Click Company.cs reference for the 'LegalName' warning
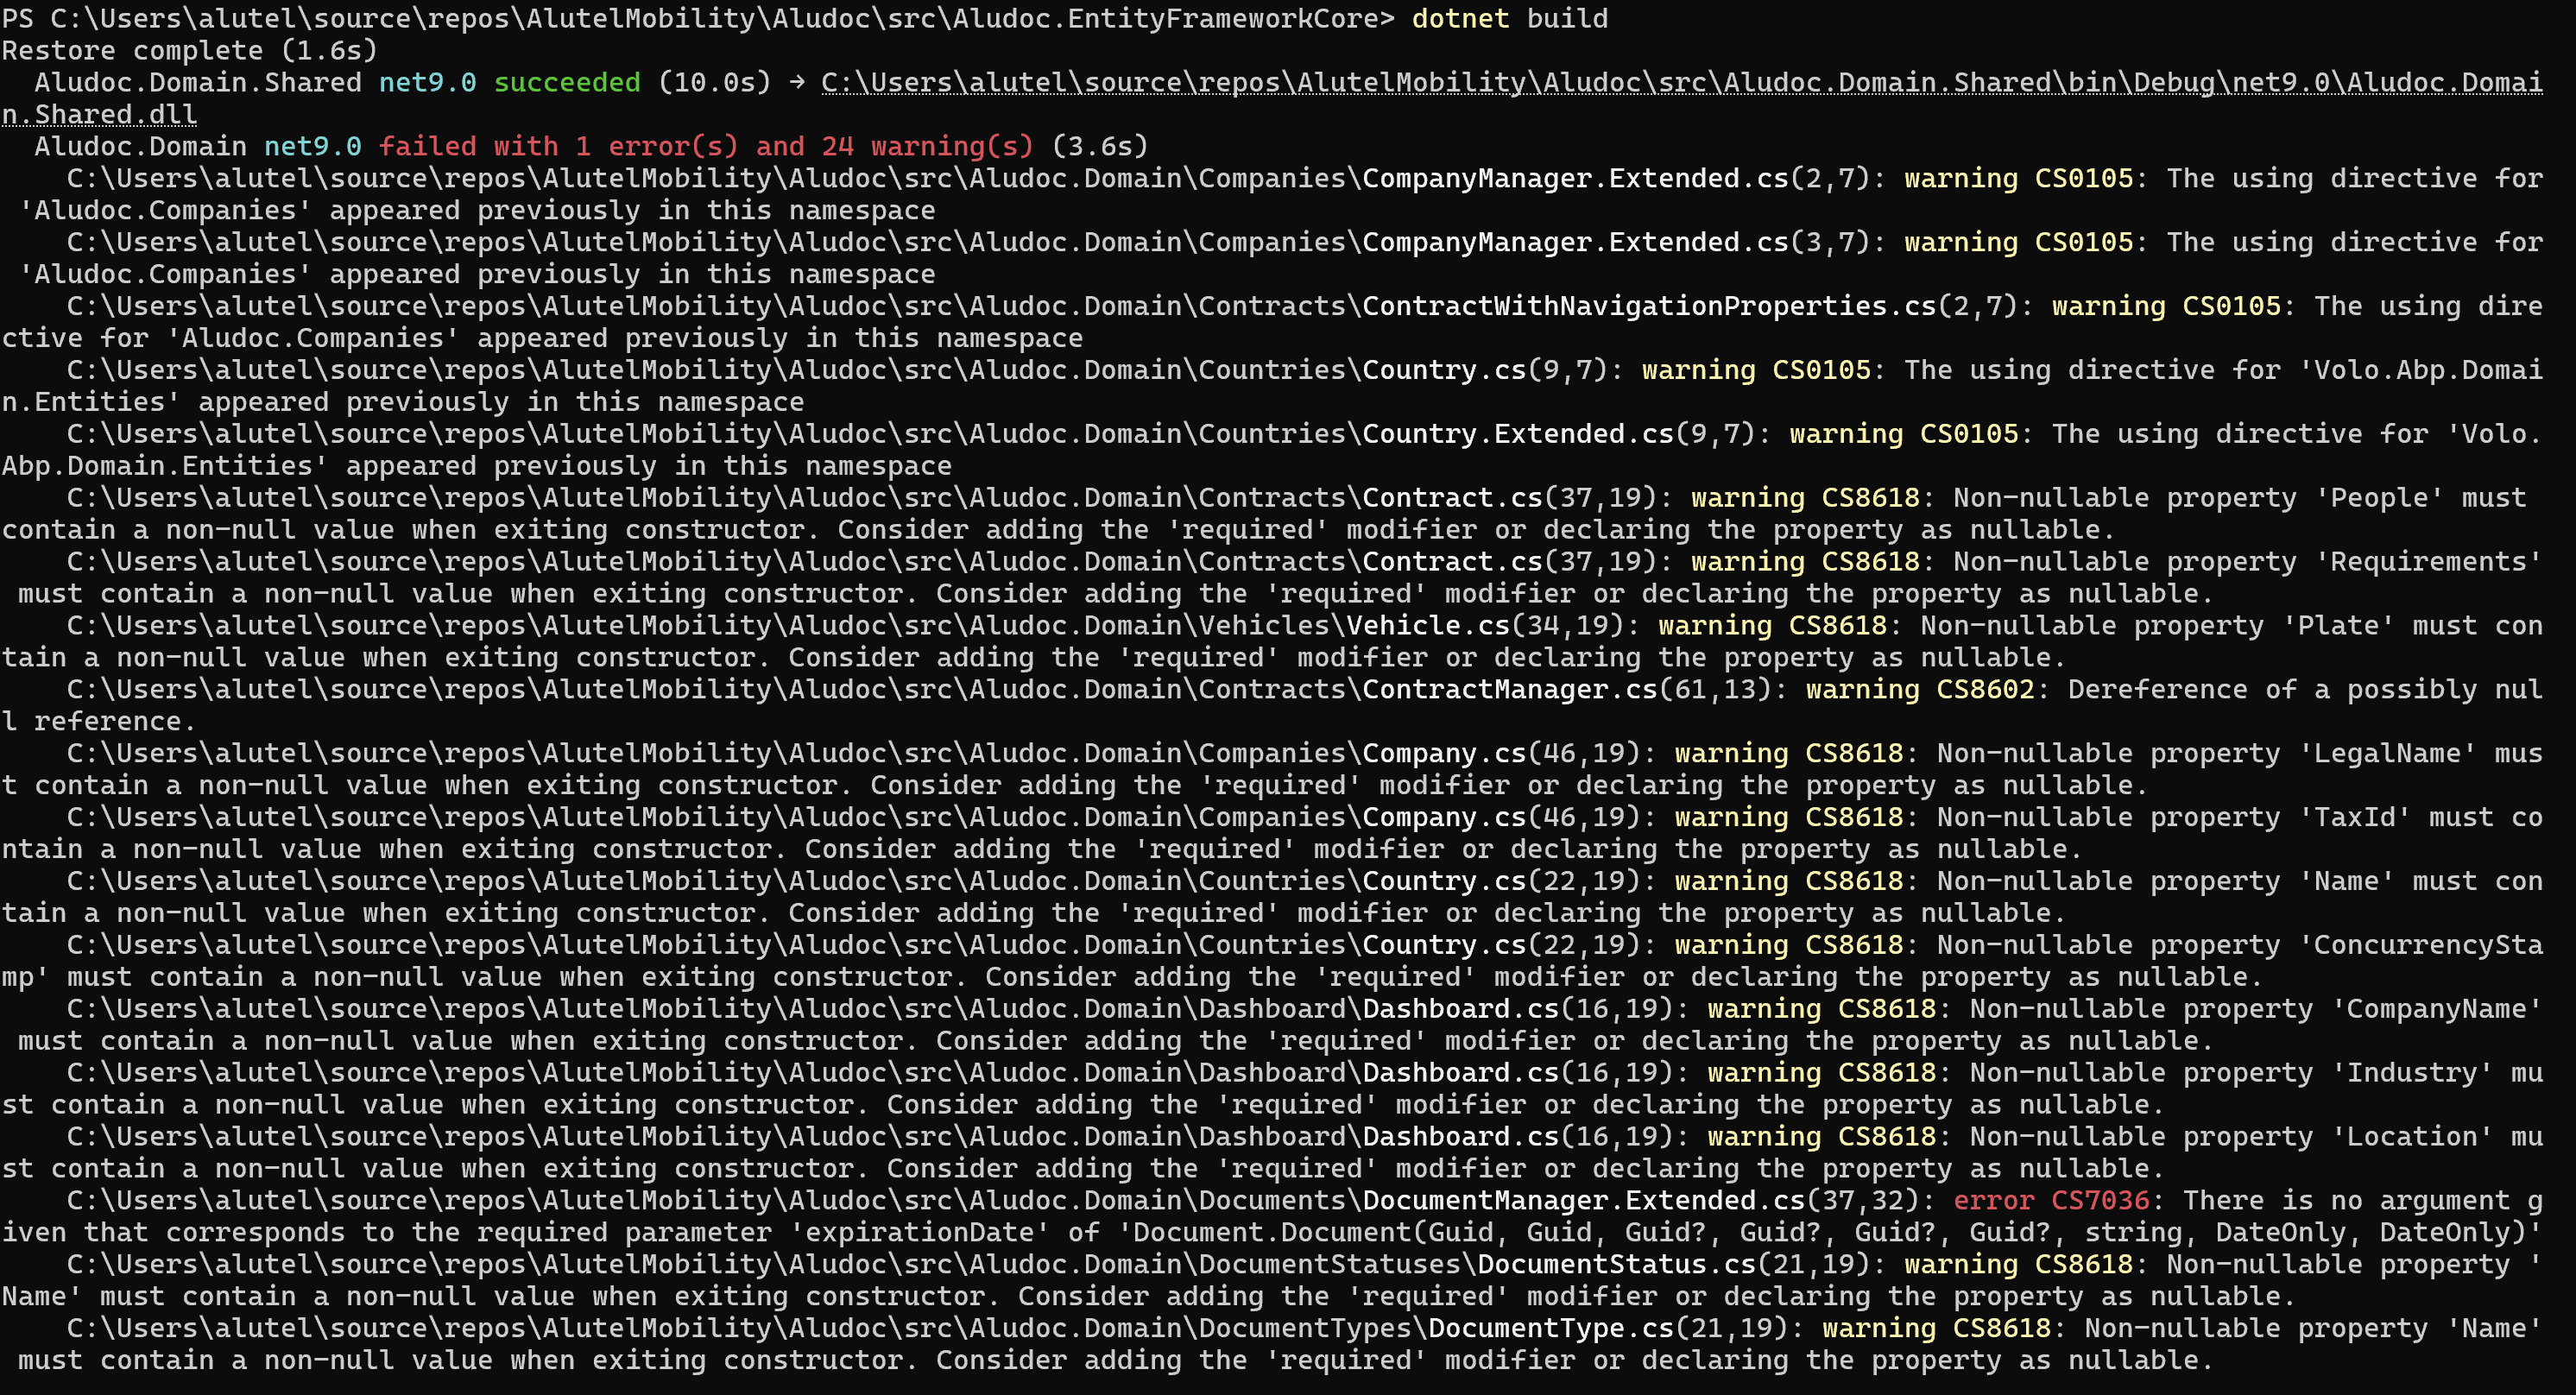Screen dimensions: 2576x1395 [x=1444, y=754]
